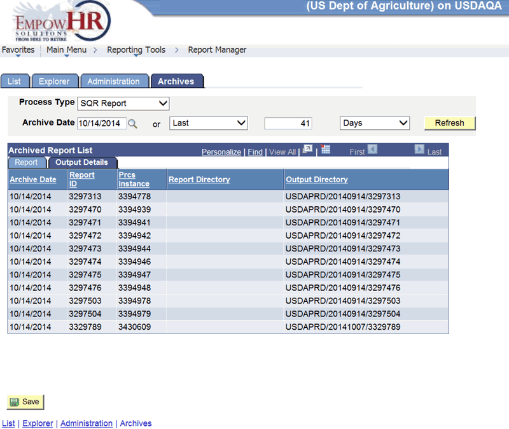Viewport: 509px width, 429px height.
Task: Open the Process Type dropdown
Action: (x=123, y=104)
